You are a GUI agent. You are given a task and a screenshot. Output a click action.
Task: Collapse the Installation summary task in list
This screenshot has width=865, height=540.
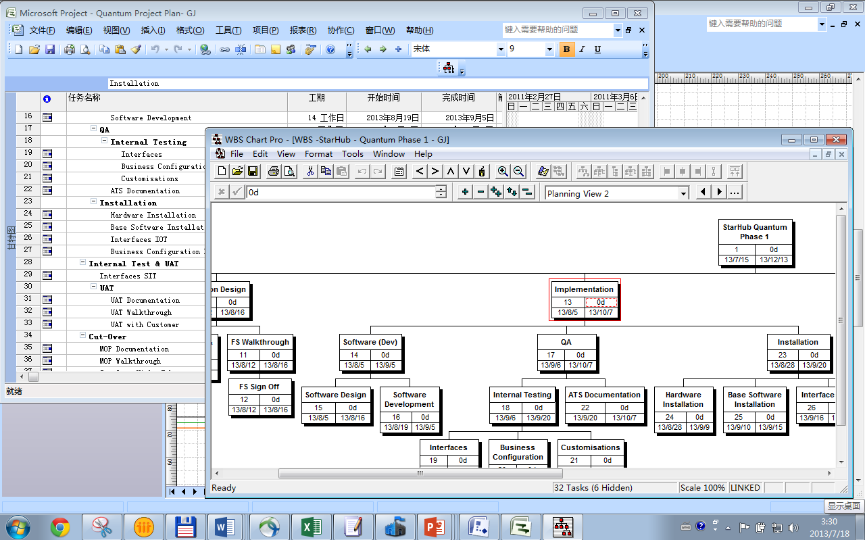(x=94, y=203)
